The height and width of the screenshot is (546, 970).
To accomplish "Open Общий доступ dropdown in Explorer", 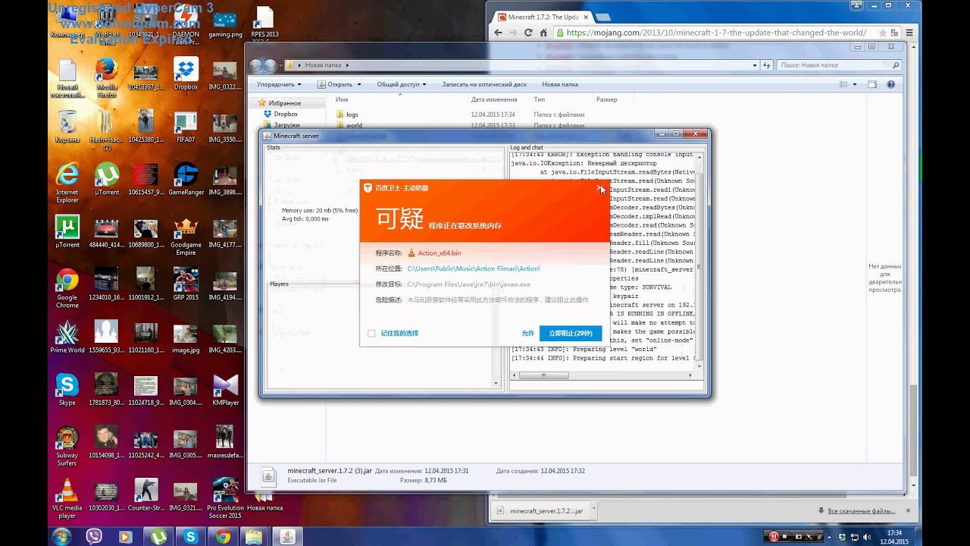I will click(402, 84).
